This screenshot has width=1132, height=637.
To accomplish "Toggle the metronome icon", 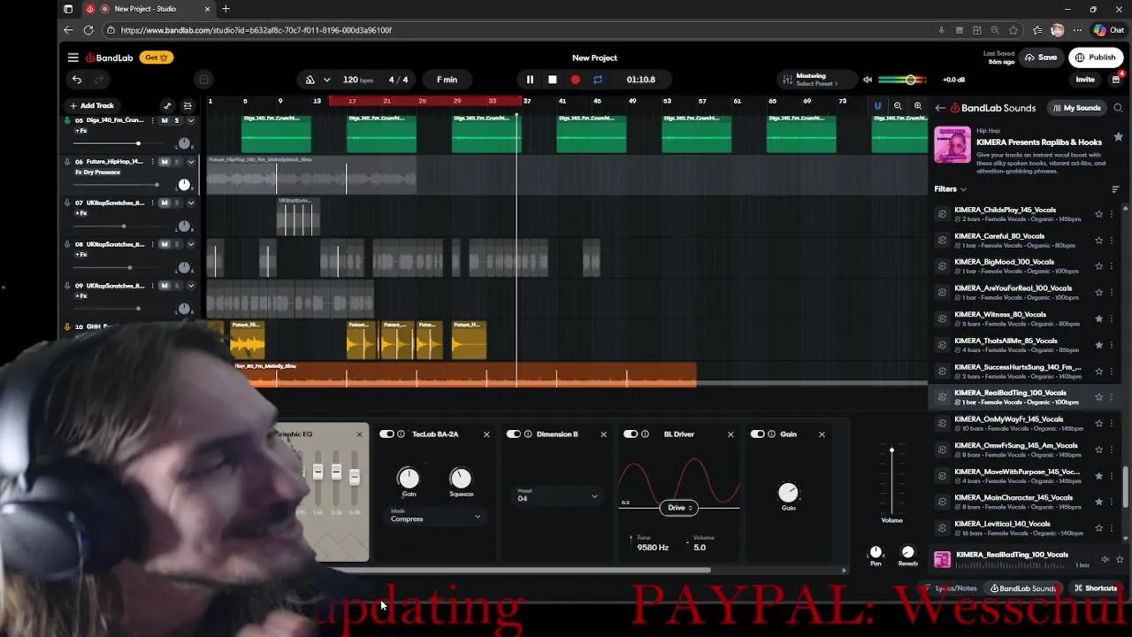I will 310,80.
